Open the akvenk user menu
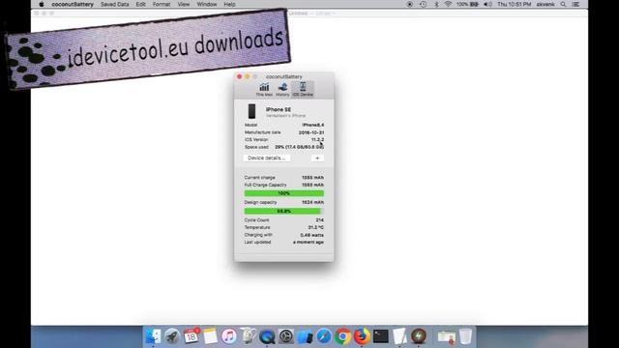This screenshot has width=619, height=348. tap(545, 4)
